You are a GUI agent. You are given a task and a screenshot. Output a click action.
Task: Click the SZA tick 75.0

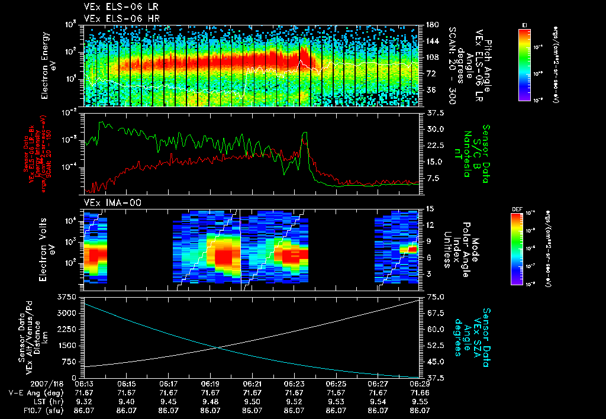click(435, 297)
